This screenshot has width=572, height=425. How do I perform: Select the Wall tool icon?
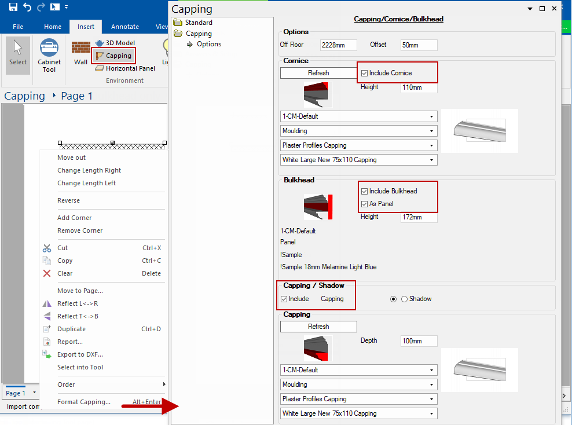81,52
